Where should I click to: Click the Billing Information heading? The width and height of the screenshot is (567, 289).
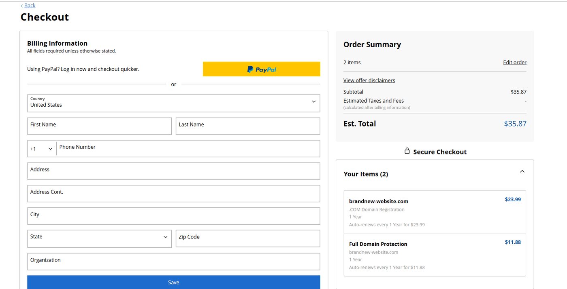57,43
